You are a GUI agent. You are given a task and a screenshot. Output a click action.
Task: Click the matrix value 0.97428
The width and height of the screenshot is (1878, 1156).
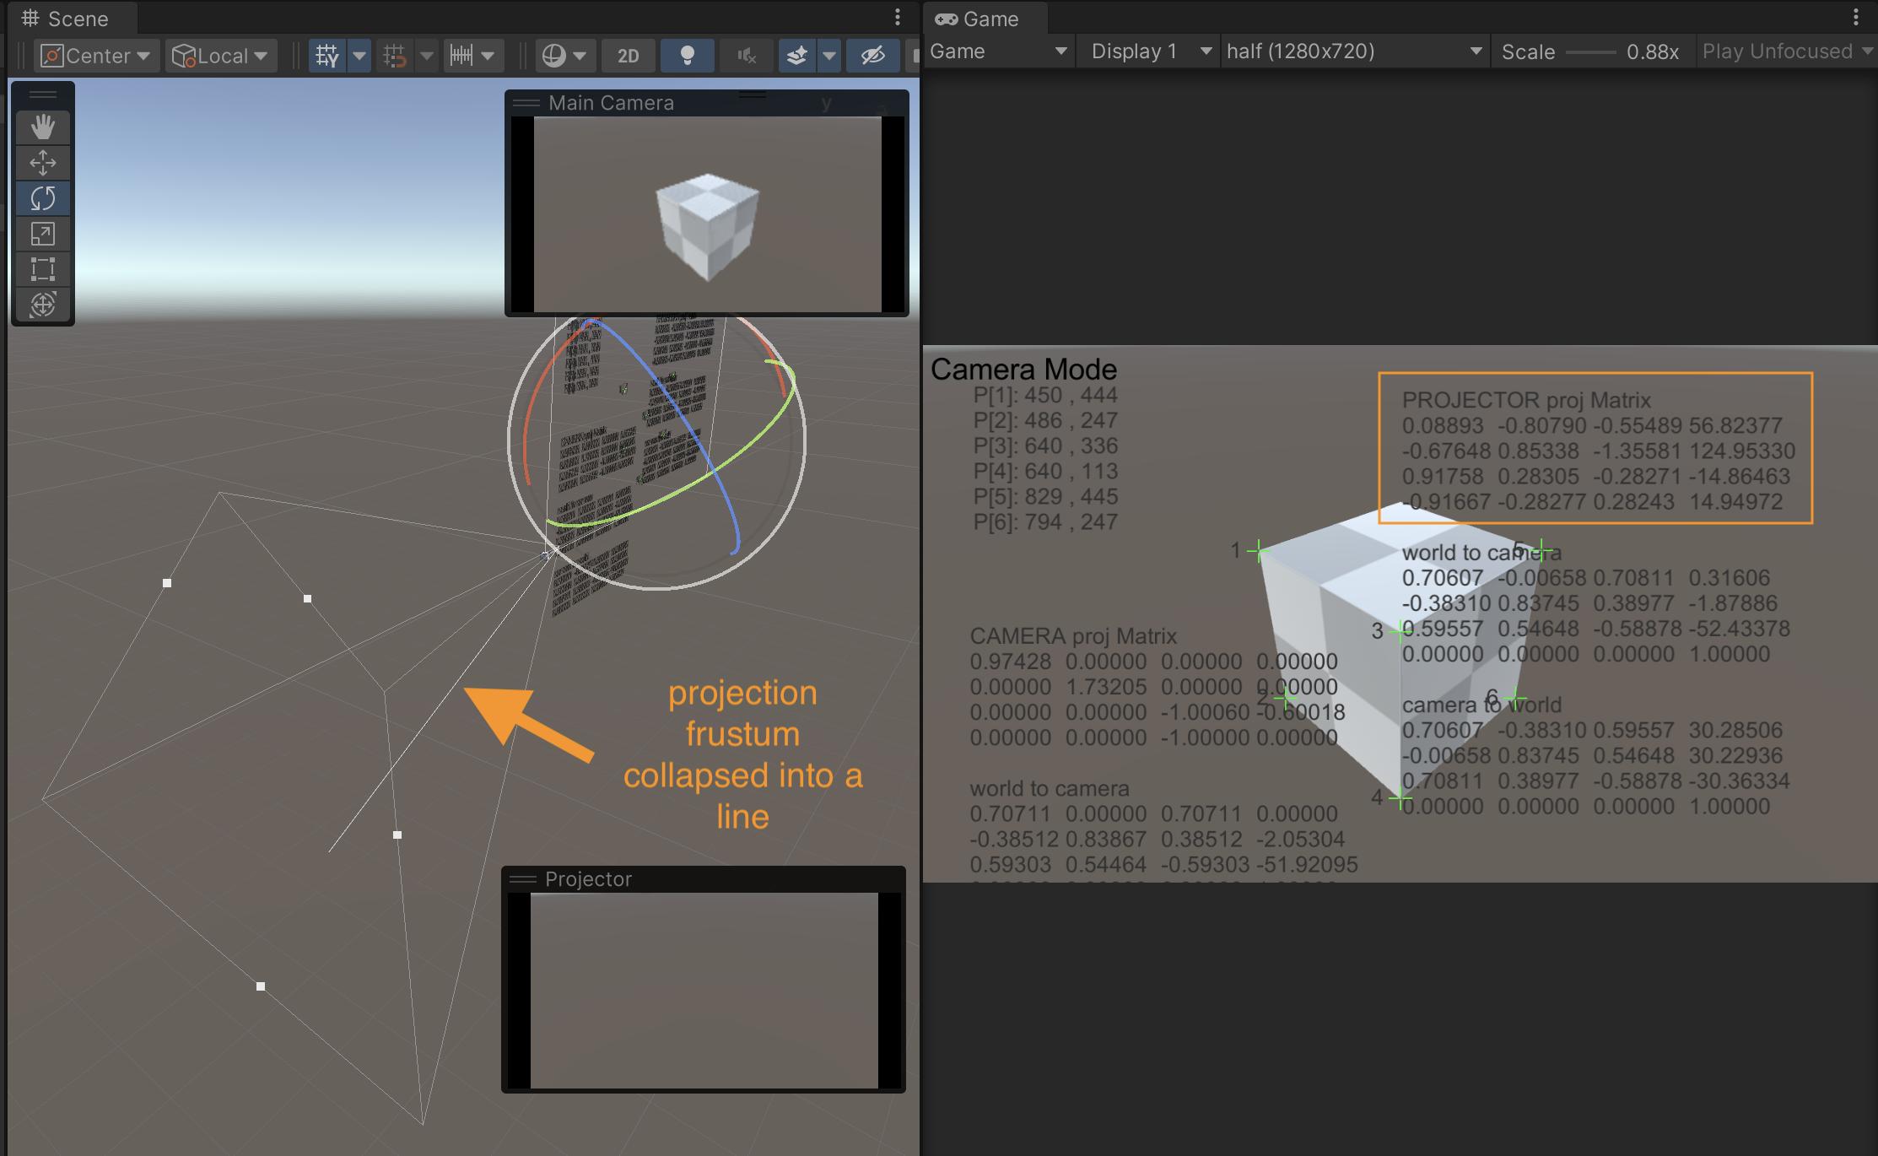1011,662
